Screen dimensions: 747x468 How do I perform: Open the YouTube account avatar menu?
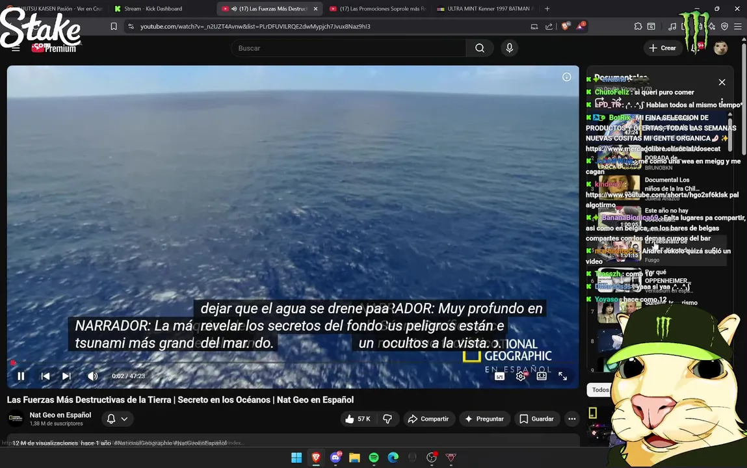(720, 48)
